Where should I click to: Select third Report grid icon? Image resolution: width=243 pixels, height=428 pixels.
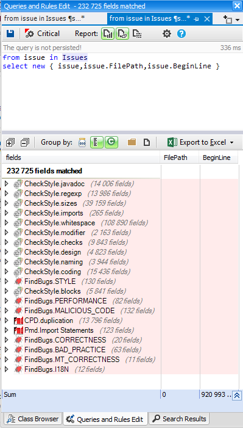[x=137, y=34]
